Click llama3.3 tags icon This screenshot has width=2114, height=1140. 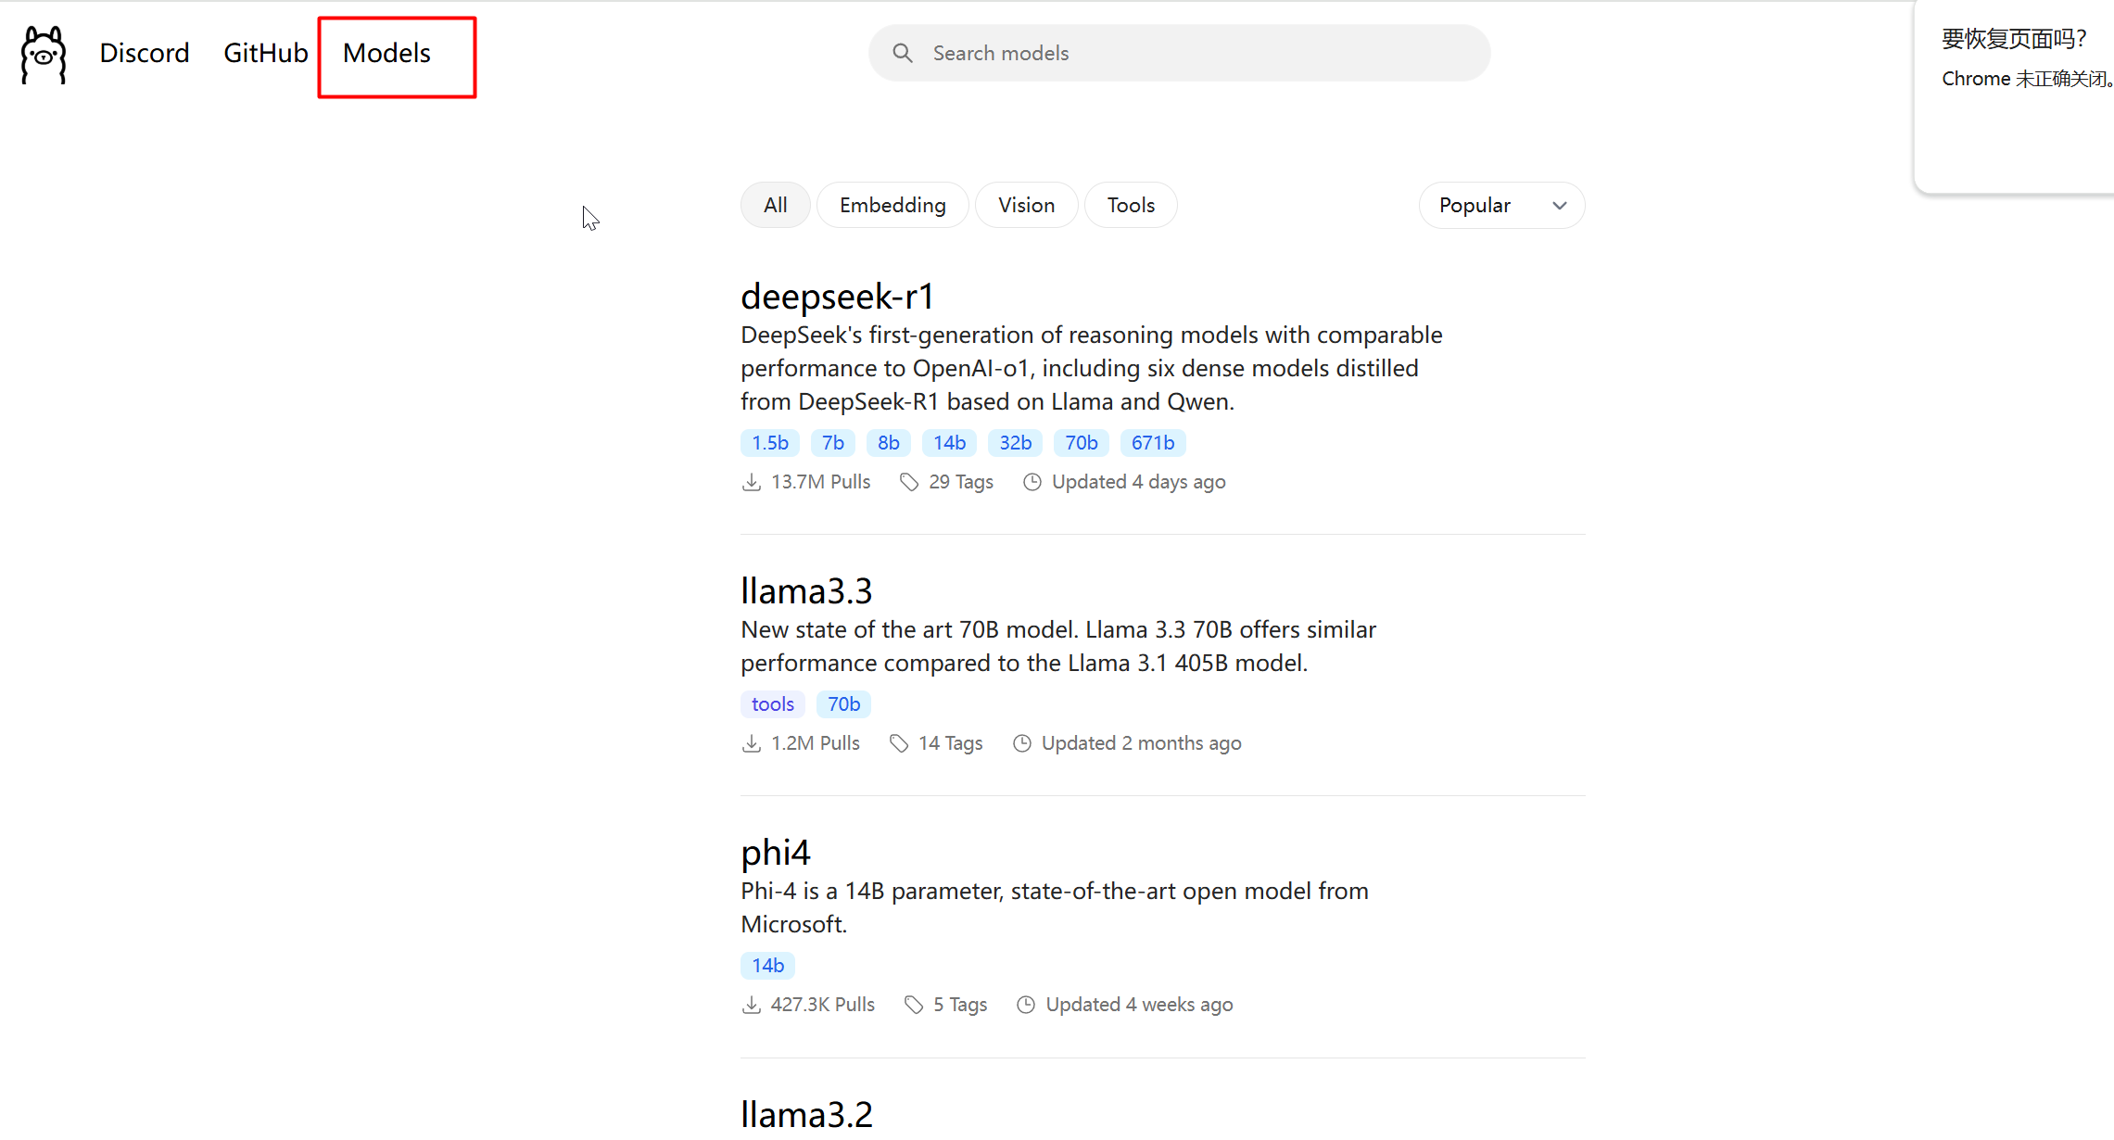coord(898,744)
